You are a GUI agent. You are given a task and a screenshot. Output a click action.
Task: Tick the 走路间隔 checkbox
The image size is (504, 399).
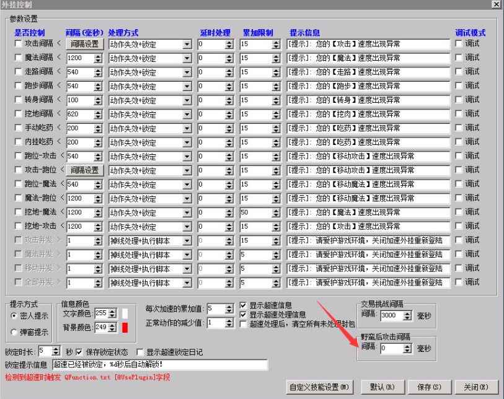click(19, 72)
